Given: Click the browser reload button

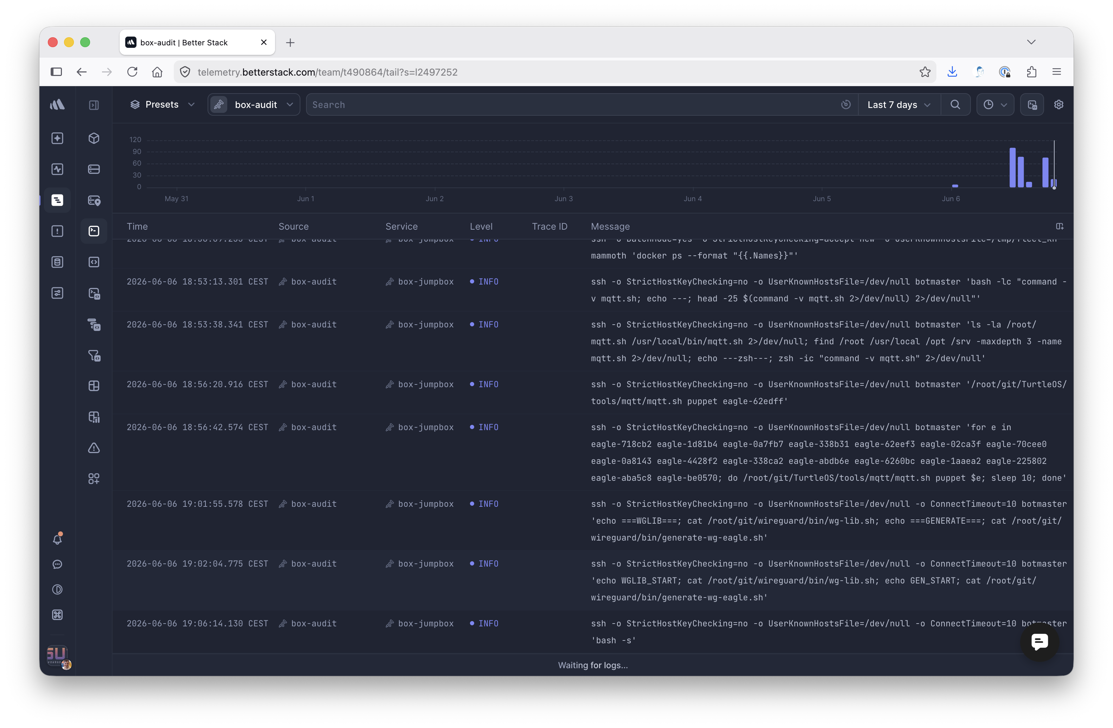Looking at the screenshot, I should tap(132, 71).
